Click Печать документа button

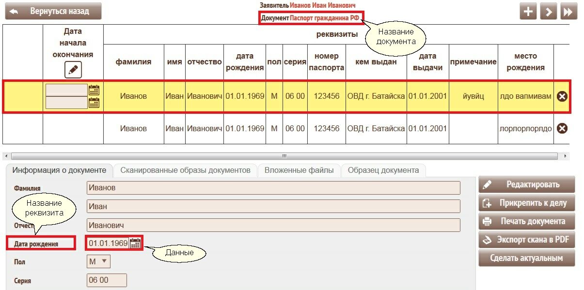[x=527, y=221]
